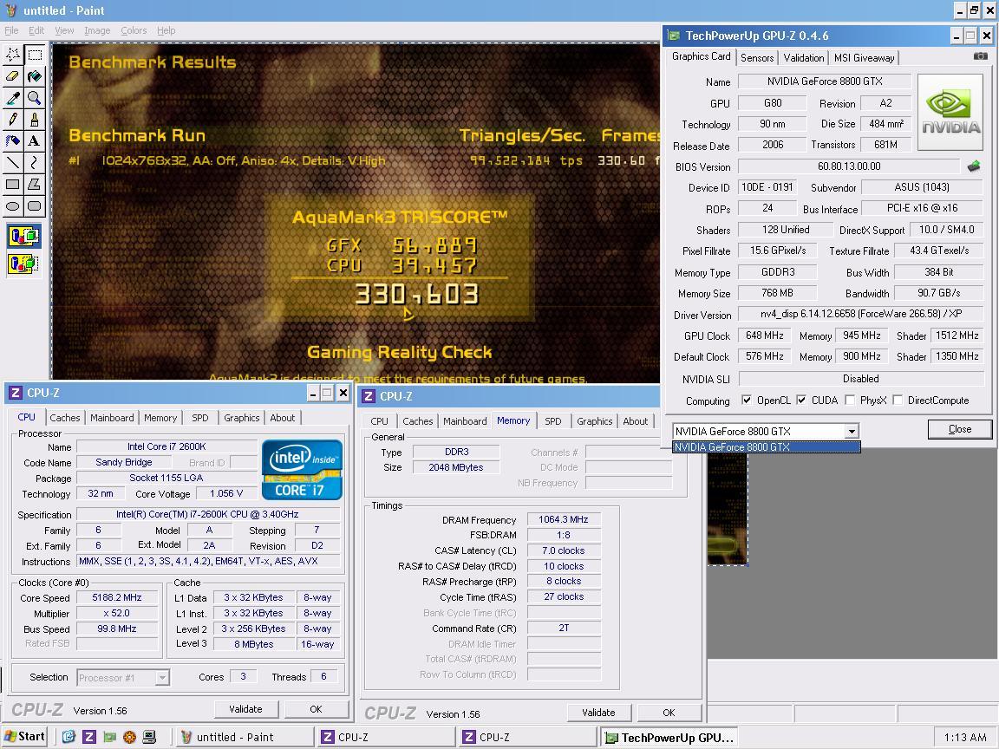The width and height of the screenshot is (999, 749).
Task: Click the BIOS Version field 60.80.13.00.00
Action: (849, 166)
